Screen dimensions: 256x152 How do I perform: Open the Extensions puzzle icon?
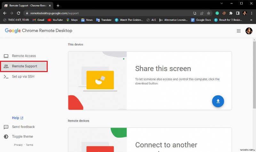click(x=231, y=13)
